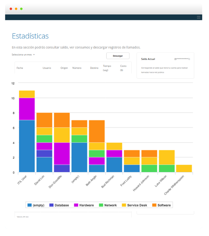209x236 pixels.
Task: Click the green maximize dot
Action: (x=21, y=9)
